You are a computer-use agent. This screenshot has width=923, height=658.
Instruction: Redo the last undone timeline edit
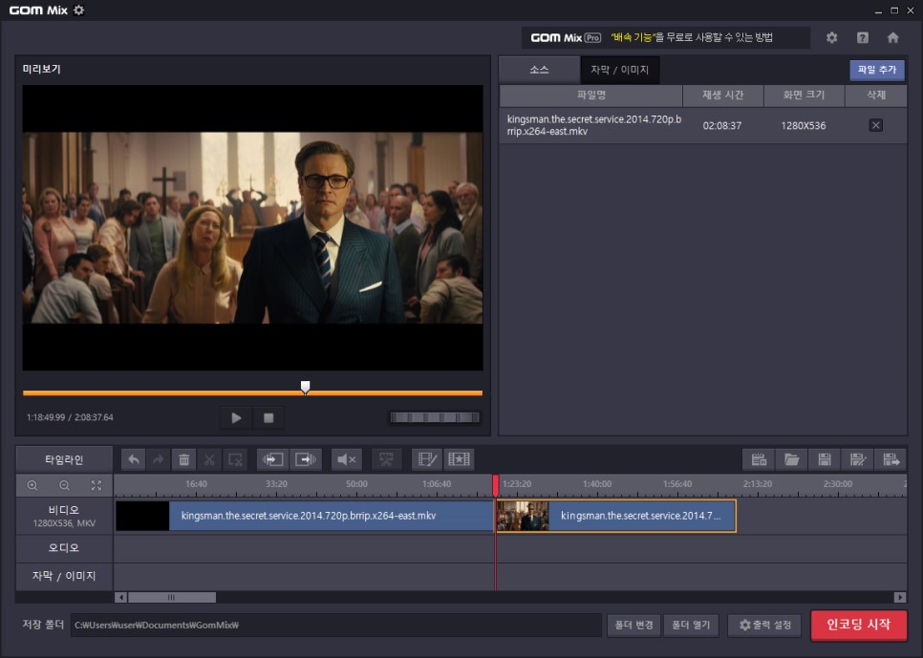(x=159, y=459)
